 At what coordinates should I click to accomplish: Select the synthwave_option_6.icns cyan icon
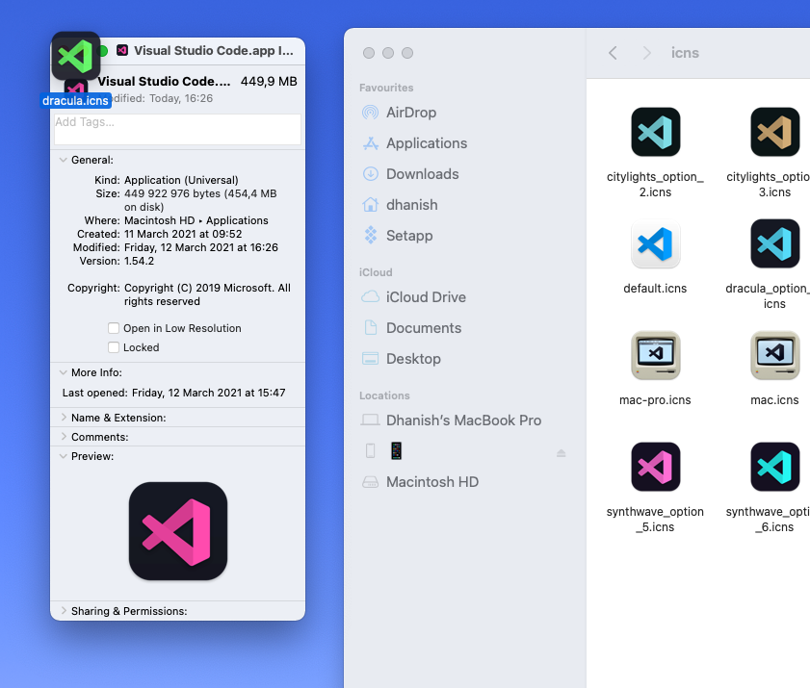click(775, 467)
